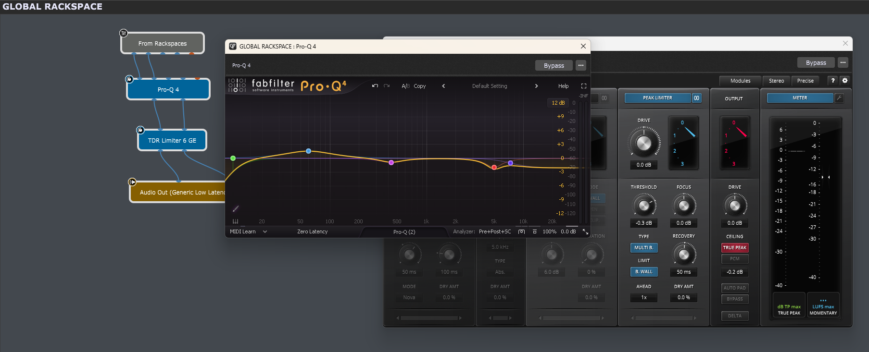Click Peak Limiter Drive knob
Image resolution: width=869 pixels, height=352 pixels.
pyautogui.click(x=644, y=143)
